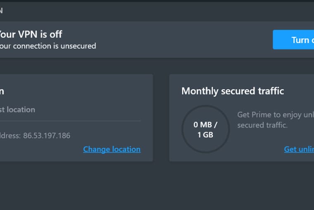Open the Change location link
The image size is (314, 210).
[112, 149]
